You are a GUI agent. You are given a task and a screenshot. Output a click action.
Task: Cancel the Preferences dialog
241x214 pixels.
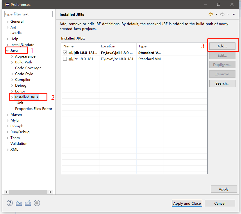[220, 204]
